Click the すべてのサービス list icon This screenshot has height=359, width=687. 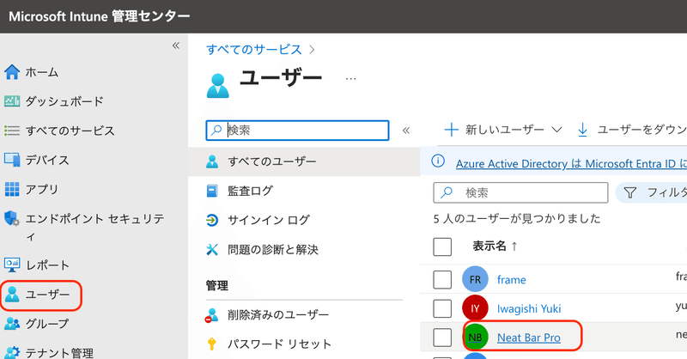point(12,131)
